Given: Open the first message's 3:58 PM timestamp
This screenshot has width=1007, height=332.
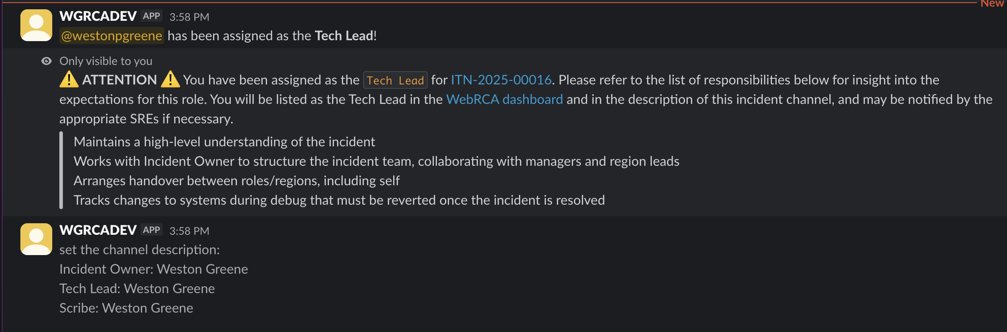Looking at the screenshot, I should [x=189, y=17].
